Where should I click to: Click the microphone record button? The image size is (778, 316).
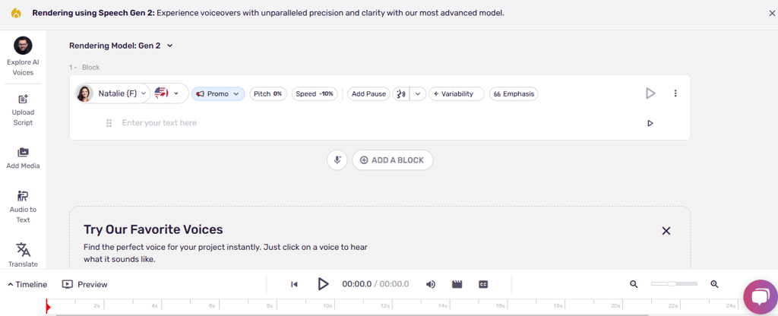click(337, 160)
